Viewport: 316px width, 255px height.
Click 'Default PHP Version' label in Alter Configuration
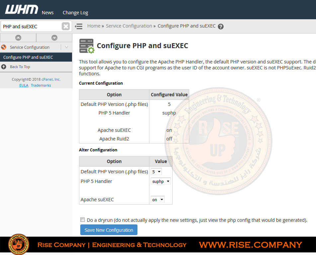pos(114,172)
